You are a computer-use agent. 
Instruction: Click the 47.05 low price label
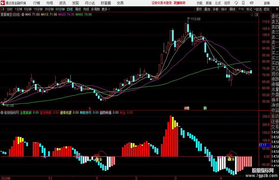10,106
